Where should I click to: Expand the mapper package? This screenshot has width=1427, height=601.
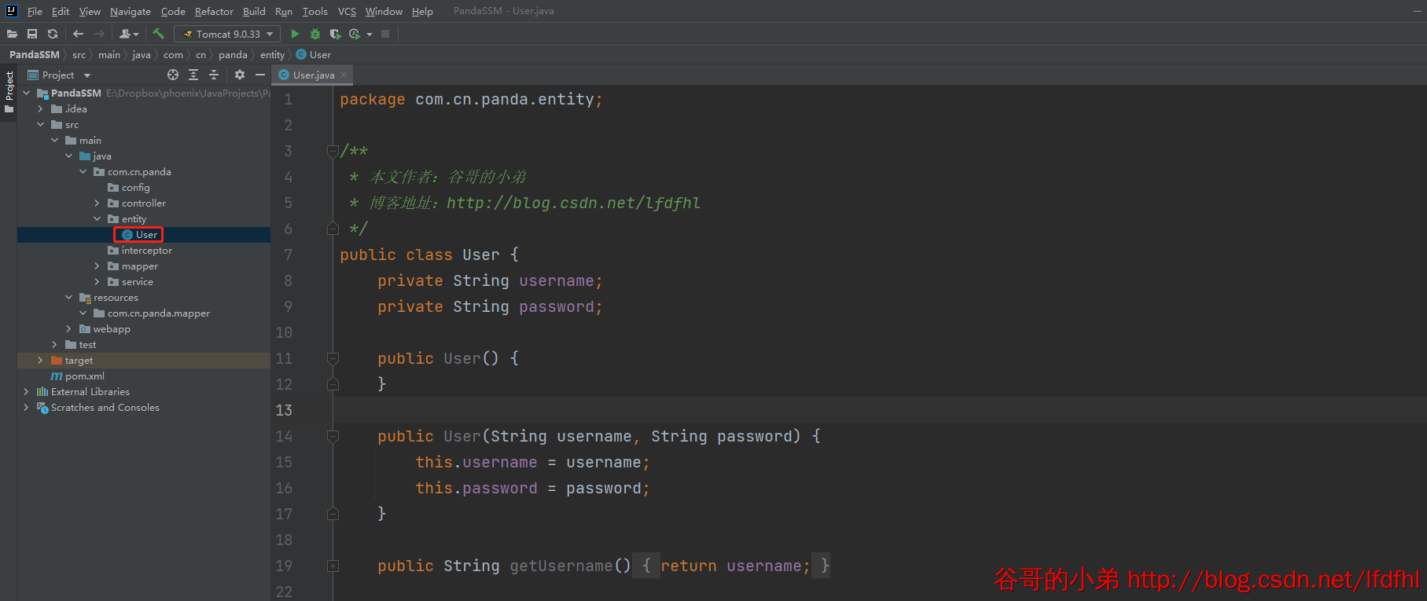pyautogui.click(x=97, y=266)
